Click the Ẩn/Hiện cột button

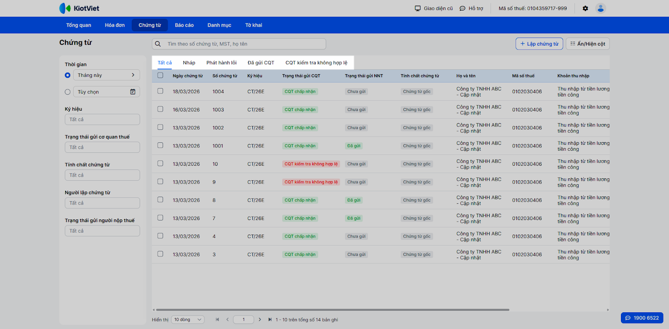pos(587,44)
